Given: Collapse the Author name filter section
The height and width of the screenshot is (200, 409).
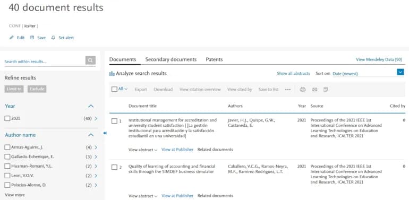Looking at the screenshot, I should (91, 135).
